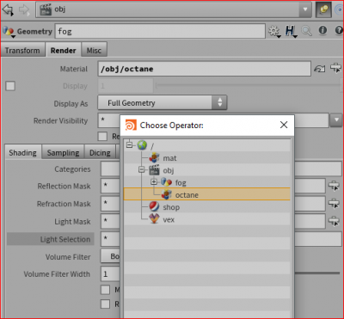This screenshot has height=319, width=344.
Task: Open the Sampling tab
Action: (63, 153)
